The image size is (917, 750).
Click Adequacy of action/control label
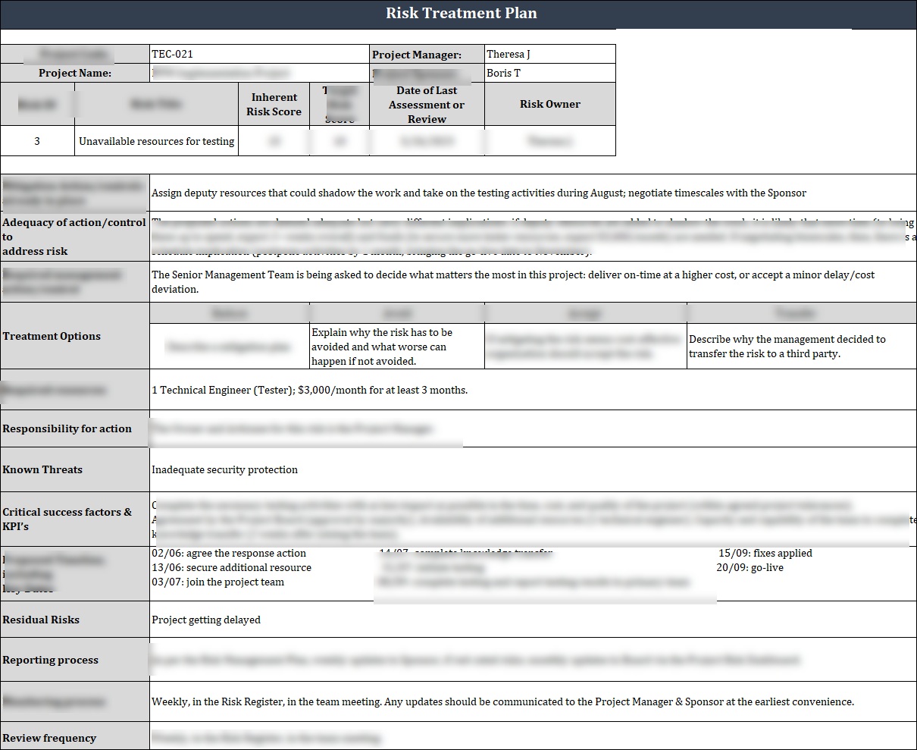pos(75,237)
